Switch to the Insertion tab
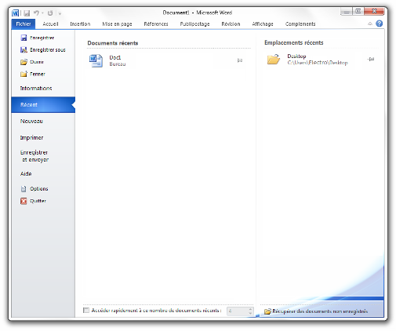 (80, 24)
